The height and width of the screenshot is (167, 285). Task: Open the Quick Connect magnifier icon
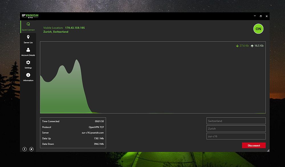pos(28,24)
